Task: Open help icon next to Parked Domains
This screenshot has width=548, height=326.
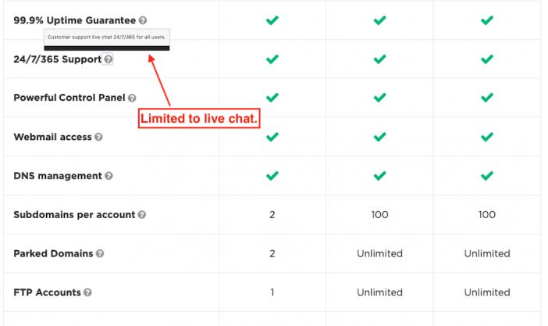Action: pos(100,253)
